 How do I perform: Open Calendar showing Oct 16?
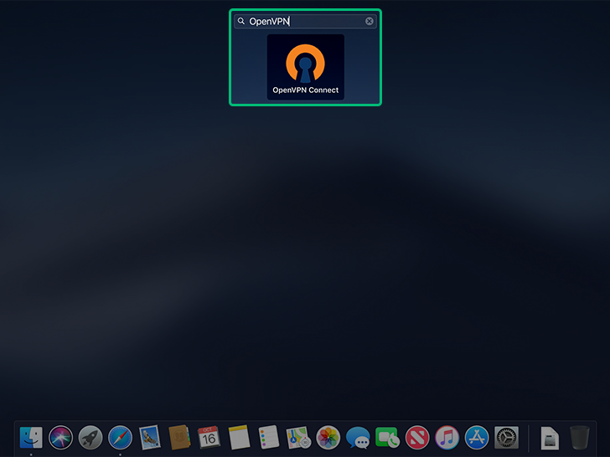click(209, 438)
